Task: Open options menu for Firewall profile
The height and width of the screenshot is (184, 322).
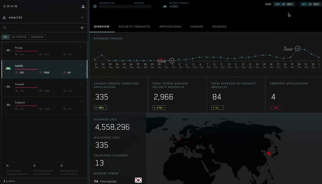Action: [80, 83]
